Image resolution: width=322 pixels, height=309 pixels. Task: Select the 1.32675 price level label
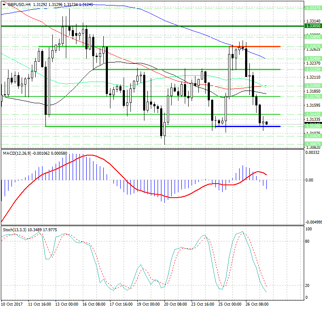[x=313, y=46]
